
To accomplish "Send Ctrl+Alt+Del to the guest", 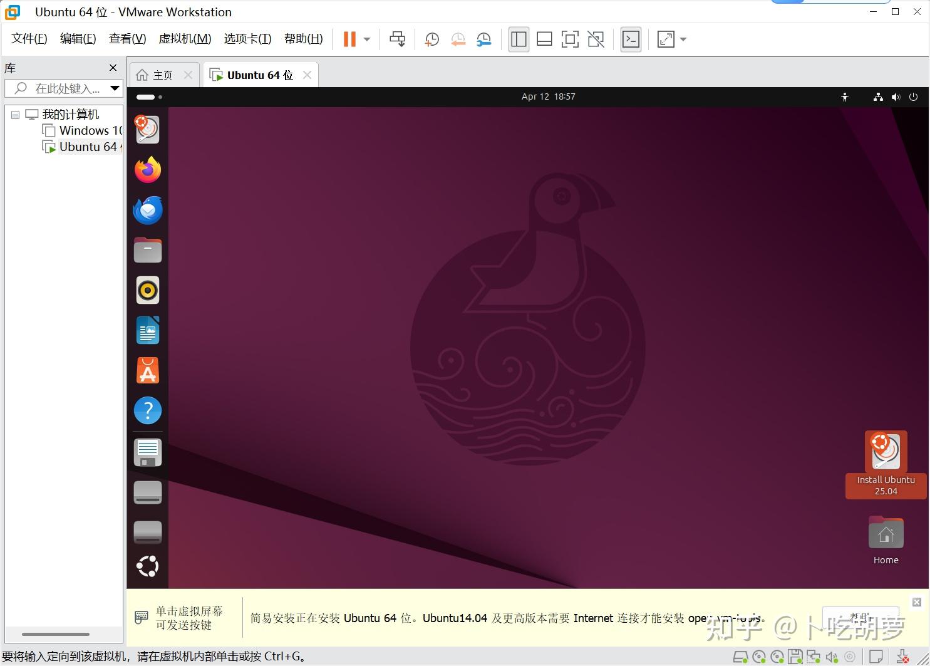I will (397, 39).
